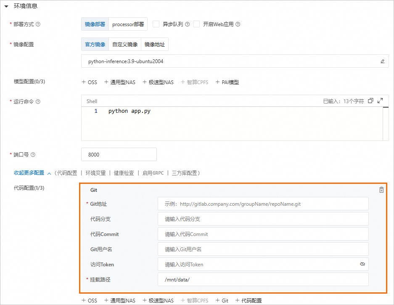
Task: Open help icon next to 异步队列
Action: 187,24
